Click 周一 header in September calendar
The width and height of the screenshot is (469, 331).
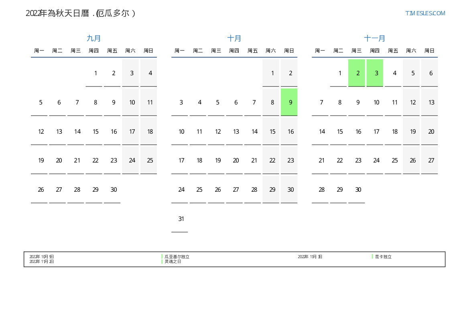coord(39,51)
